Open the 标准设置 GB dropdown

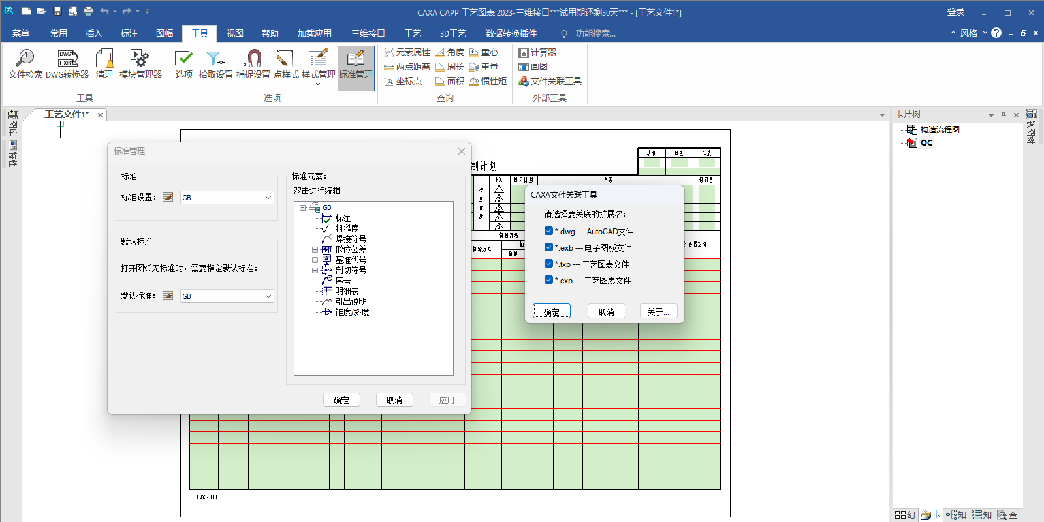[x=227, y=198]
